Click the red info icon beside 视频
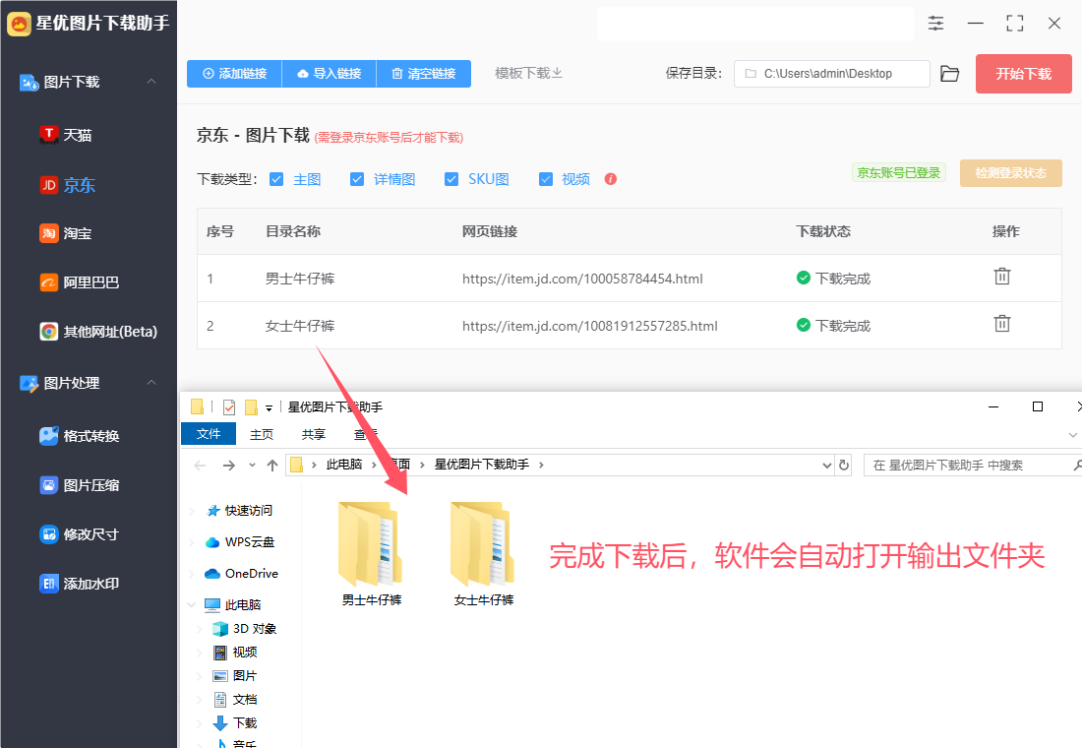This screenshot has width=1082, height=748. [610, 179]
